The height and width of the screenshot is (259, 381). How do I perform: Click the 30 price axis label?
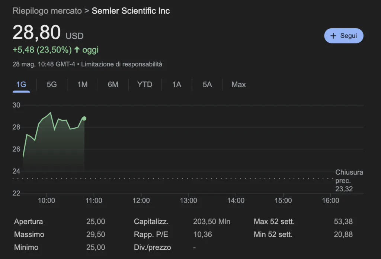click(x=16, y=105)
